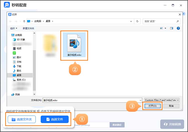This screenshot has width=188, height=132.
Task: Click the change view layout icon
Action: pyautogui.click(x=161, y=28)
